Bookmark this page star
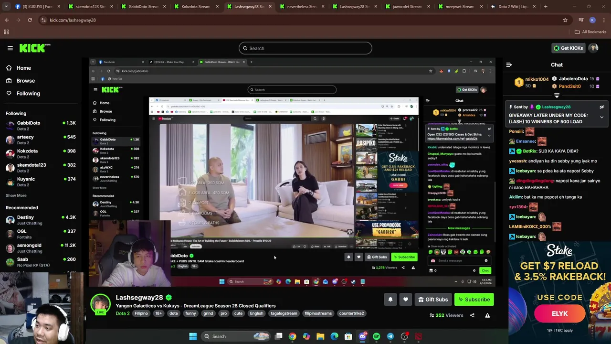The width and height of the screenshot is (611, 344). point(565,20)
